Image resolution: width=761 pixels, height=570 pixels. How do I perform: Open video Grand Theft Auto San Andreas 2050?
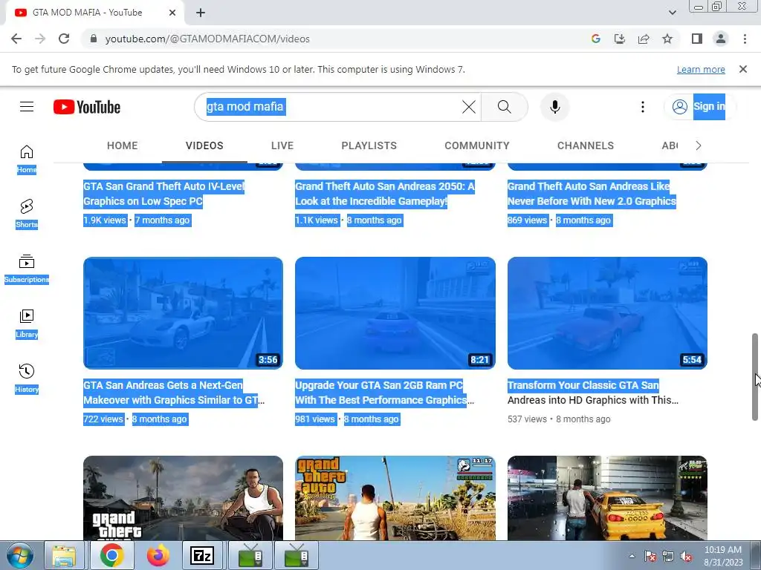point(385,194)
